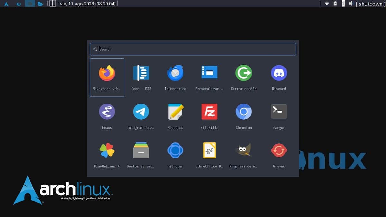Focus the Search input field

point(193,49)
